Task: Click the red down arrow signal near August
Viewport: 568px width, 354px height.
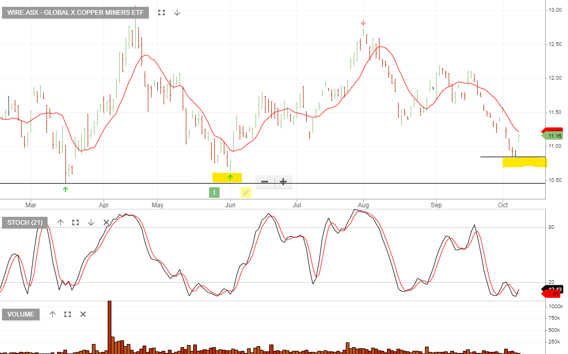Action: (x=363, y=23)
